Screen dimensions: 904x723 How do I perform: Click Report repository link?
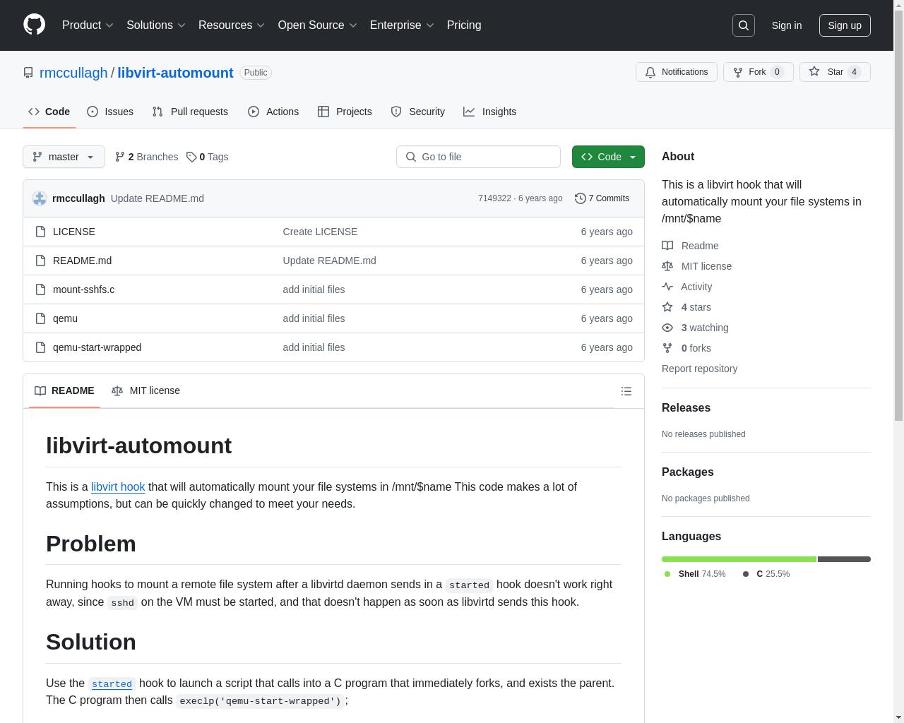(x=699, y=369)
